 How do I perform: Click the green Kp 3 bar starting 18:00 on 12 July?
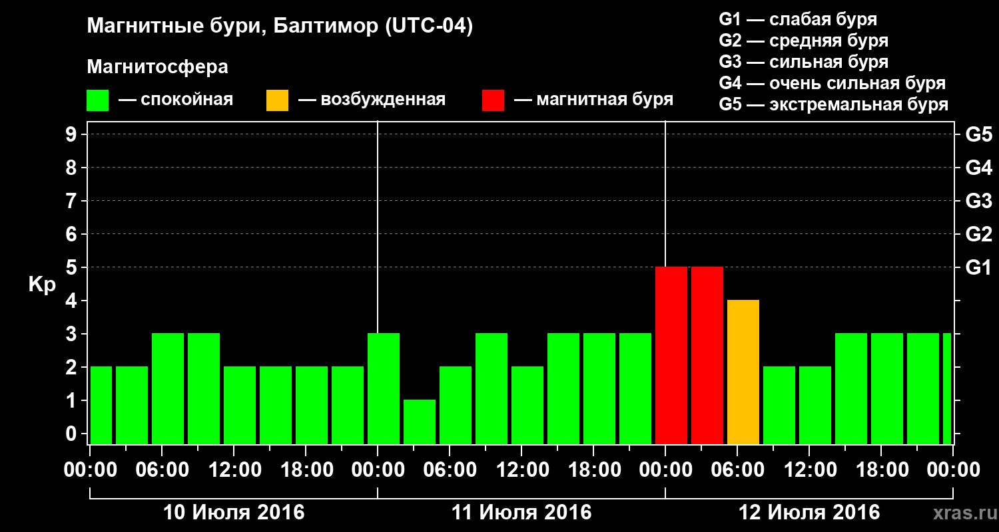(x=887, y=389)
